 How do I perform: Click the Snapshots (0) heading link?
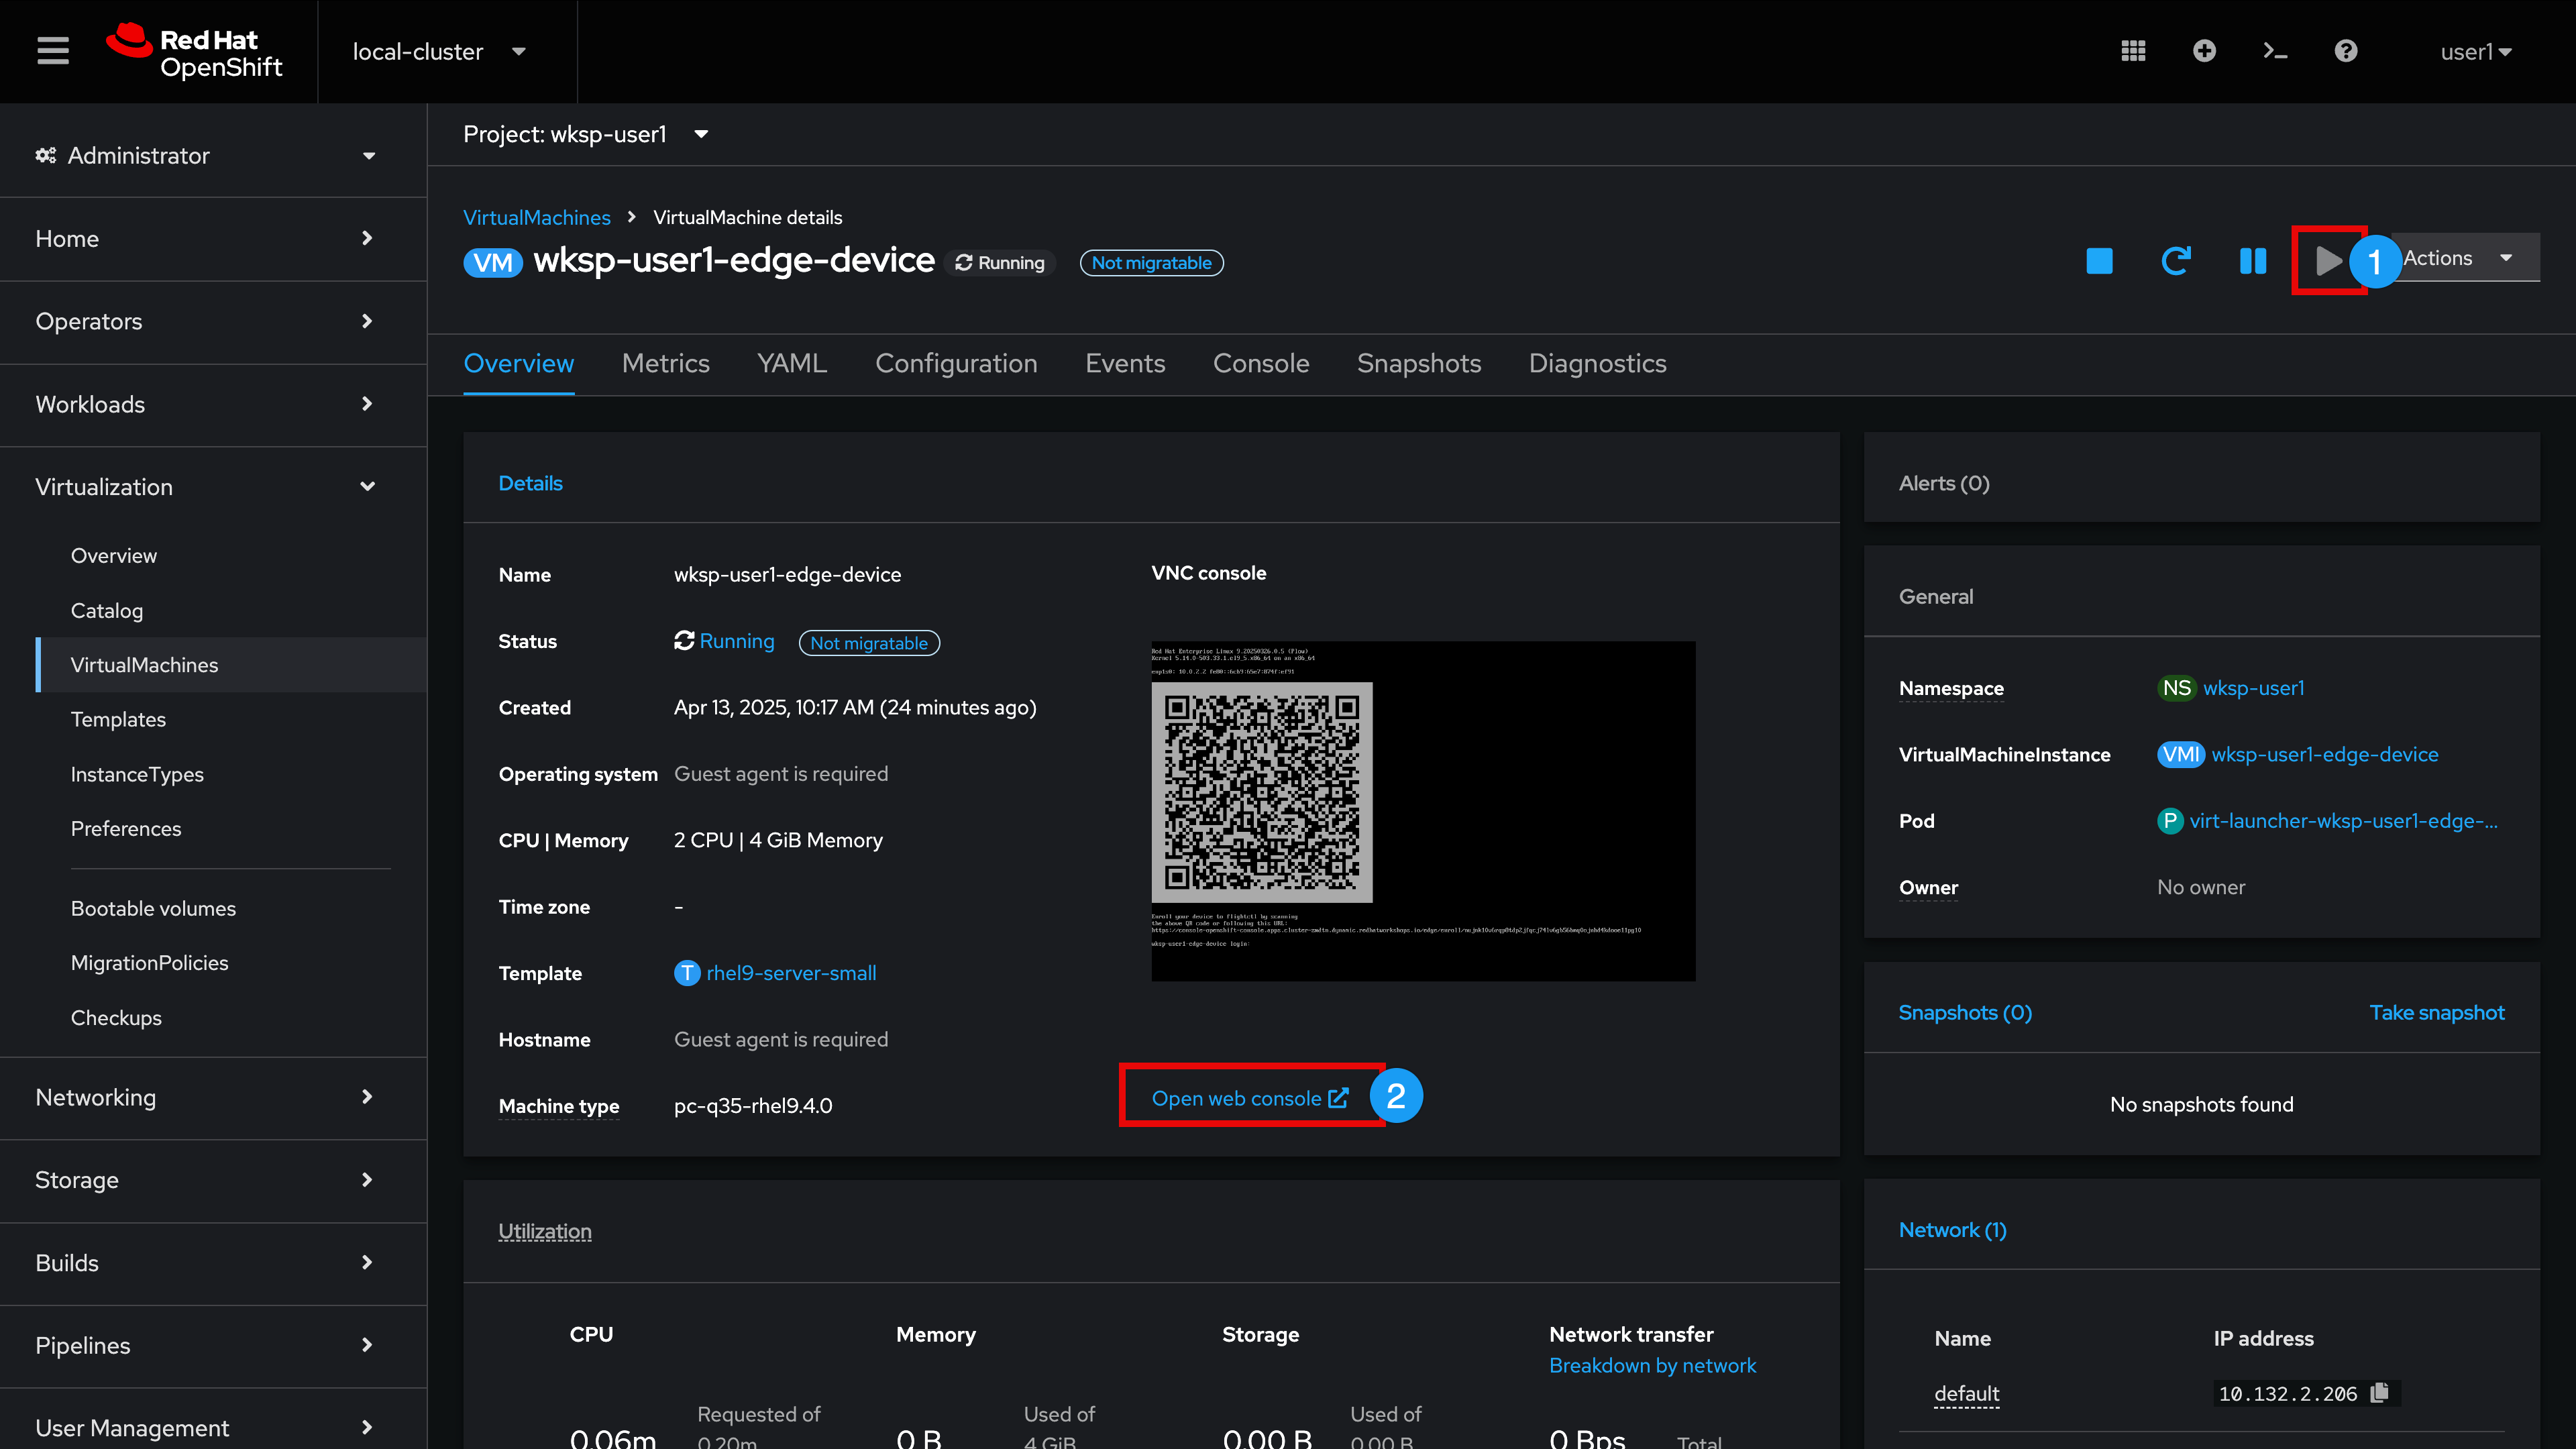click(1965, 1012)
